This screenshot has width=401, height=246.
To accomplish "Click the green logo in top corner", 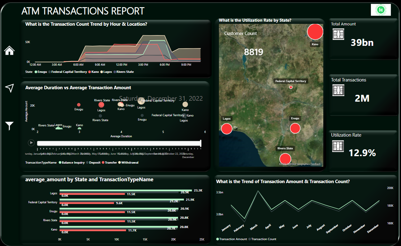I will pyautogui.click(x=381, y=10).
